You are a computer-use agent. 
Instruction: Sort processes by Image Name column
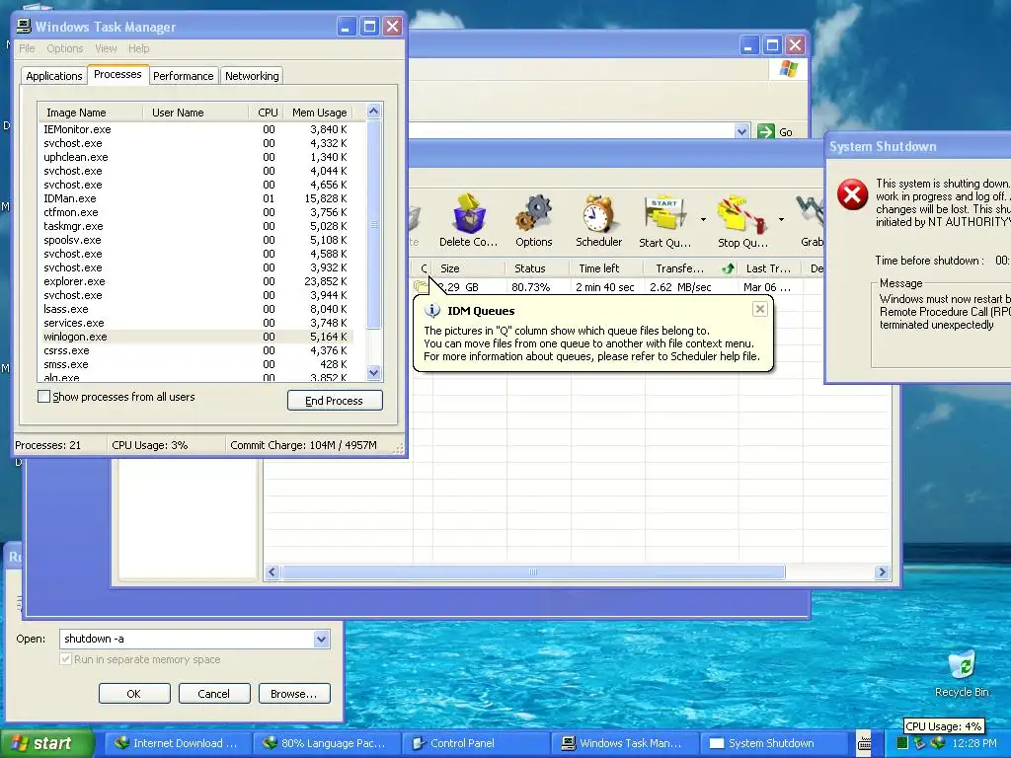(x=90, y=113)
